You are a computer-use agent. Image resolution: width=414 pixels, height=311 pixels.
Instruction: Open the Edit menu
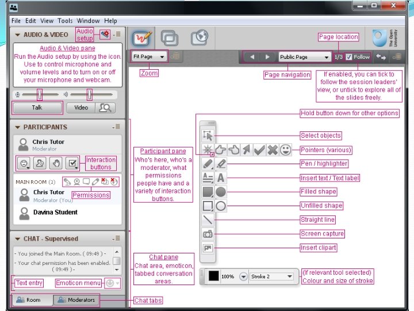(x=30, y=21)
